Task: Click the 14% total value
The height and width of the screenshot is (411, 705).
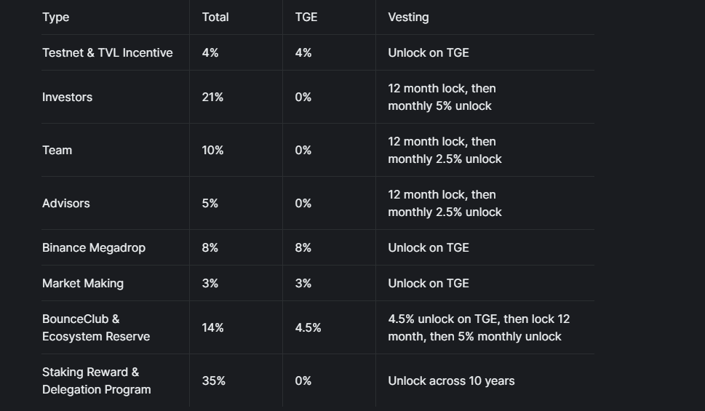Action: 212,327
